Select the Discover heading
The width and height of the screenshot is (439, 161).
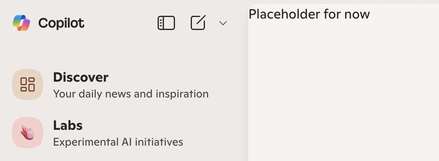[x=81, y=77]
